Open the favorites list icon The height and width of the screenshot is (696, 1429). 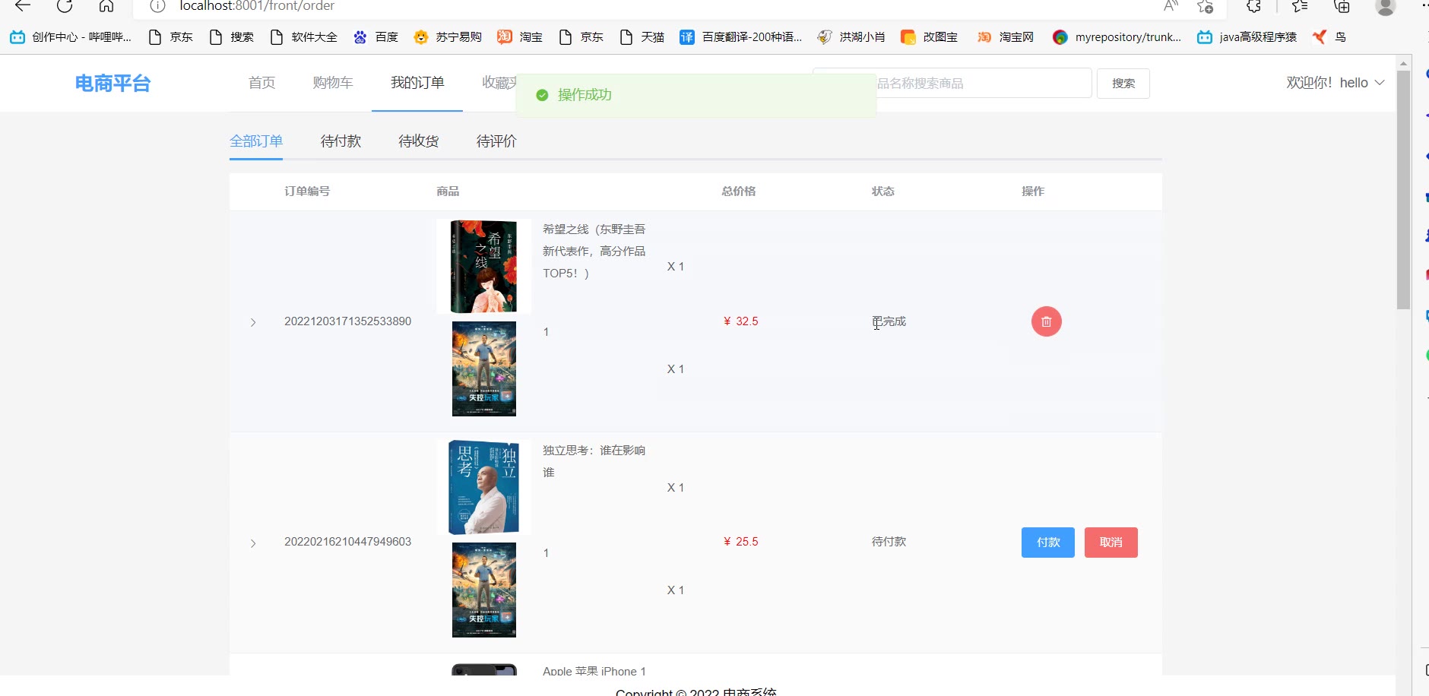1300,6
